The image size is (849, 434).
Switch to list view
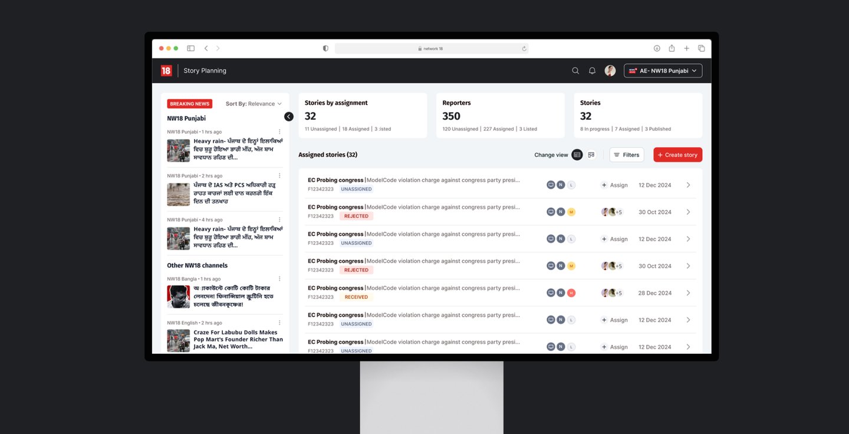click(577, 155)
